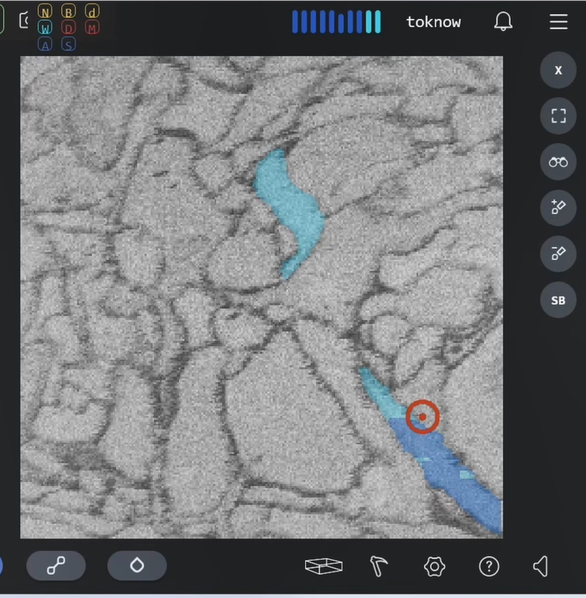Open the notifications bell
Screen dimensions: 586x598
coord(503,22)
